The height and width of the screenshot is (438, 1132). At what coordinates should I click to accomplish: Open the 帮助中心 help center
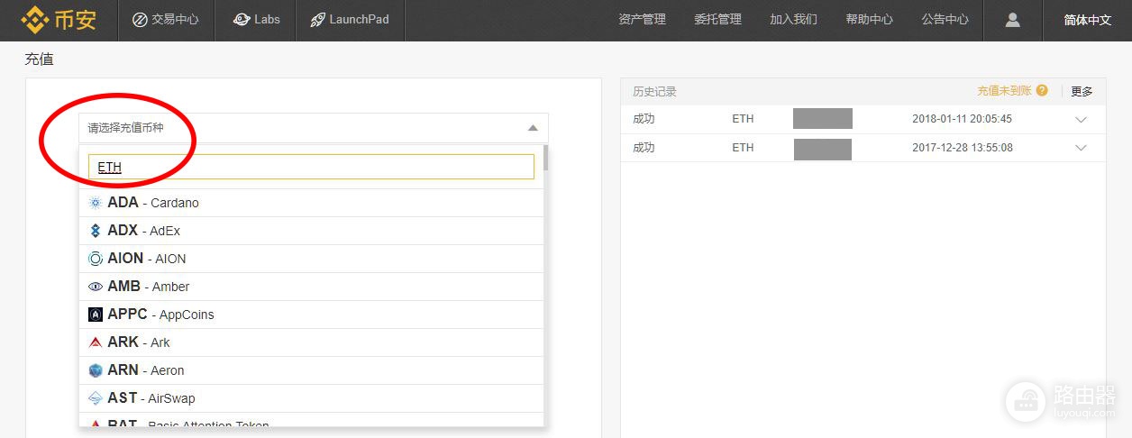point(870,19)
